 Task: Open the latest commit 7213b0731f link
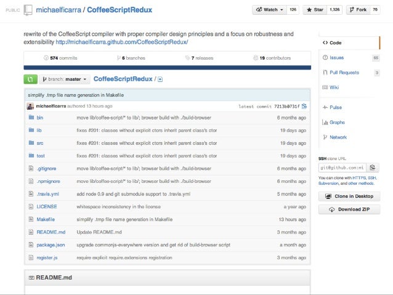pyautogui.click(x=286, y=107)
